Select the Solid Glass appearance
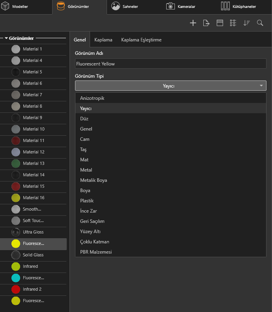Image resolution: width=272 pixels, height=312 pixels. pyautogui.click(x=33, y=255)
